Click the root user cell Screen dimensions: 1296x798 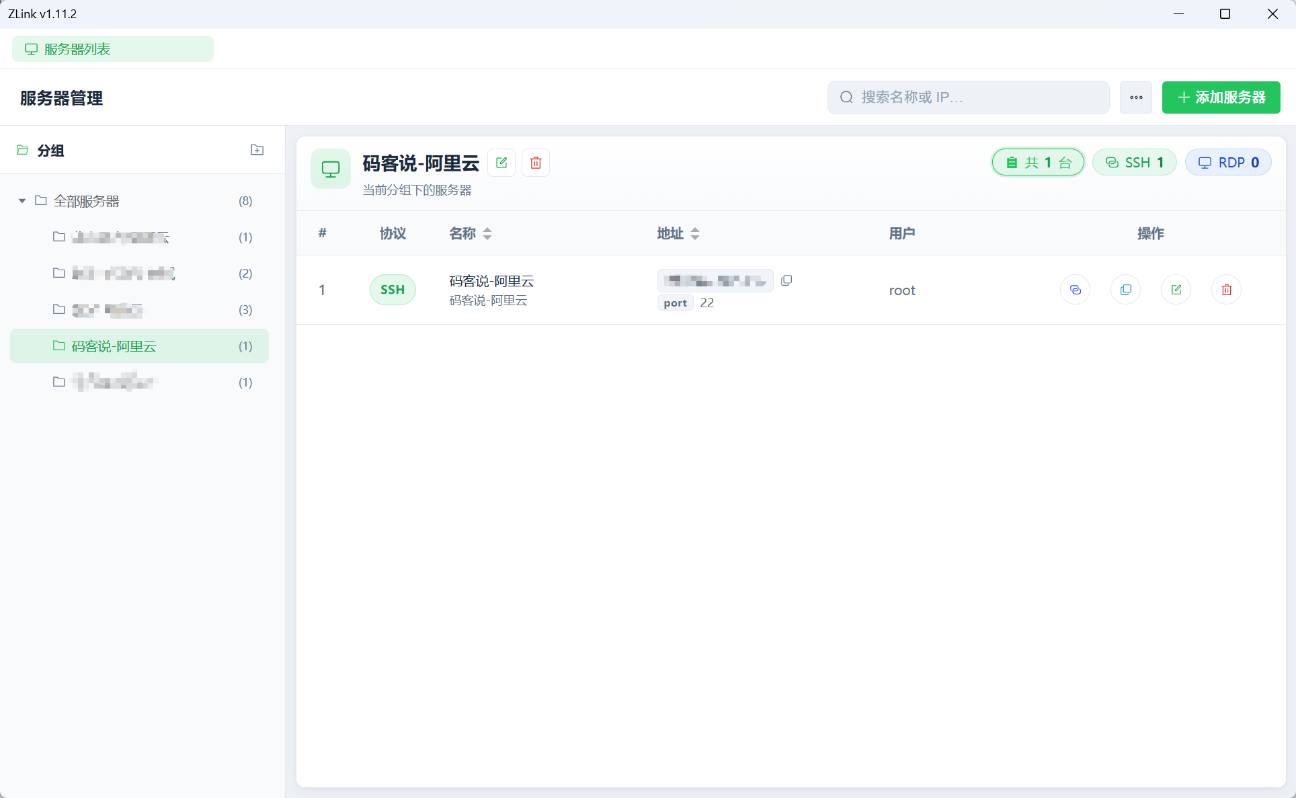pyautogui.click(x=902, y=290)
